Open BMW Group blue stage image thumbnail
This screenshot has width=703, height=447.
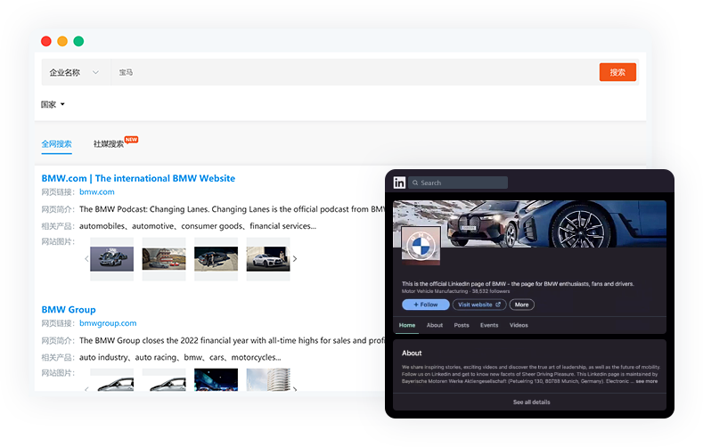click(216, 380)
